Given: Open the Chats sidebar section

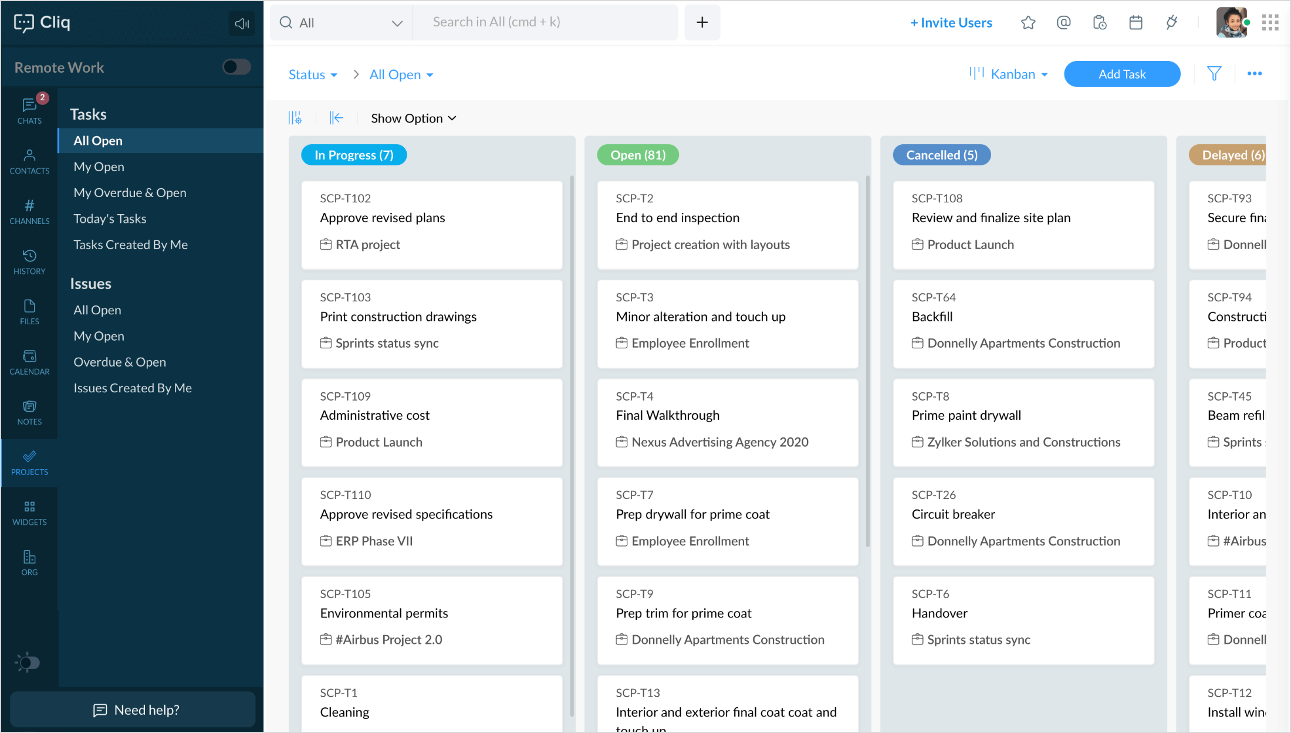Looking at the screenshot, I should (x=29, y=110).
